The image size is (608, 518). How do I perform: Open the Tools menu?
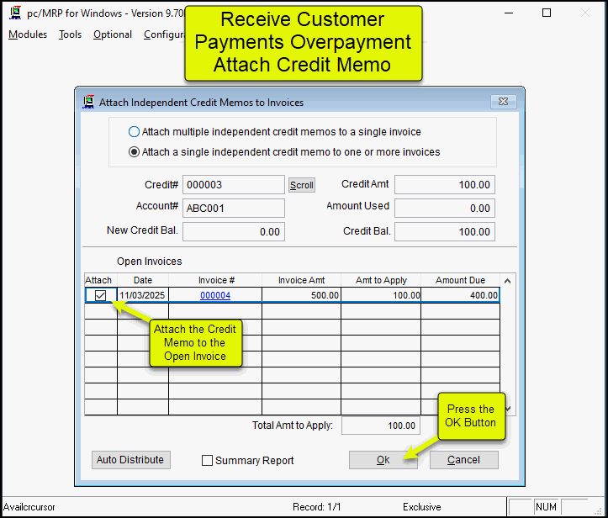[71, 34]
